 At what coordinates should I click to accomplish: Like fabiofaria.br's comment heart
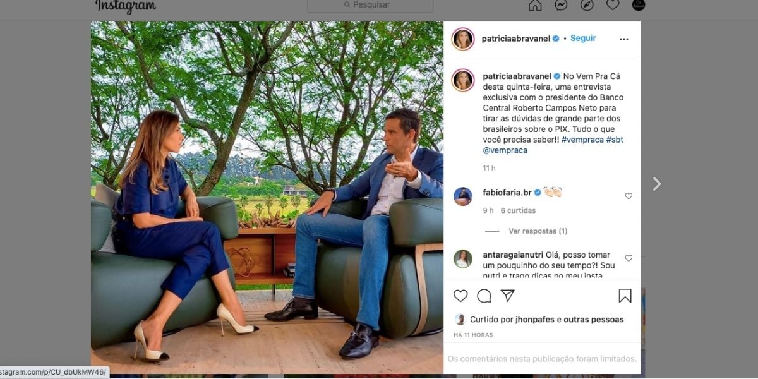pyautogui.click(x=629, y=196)
